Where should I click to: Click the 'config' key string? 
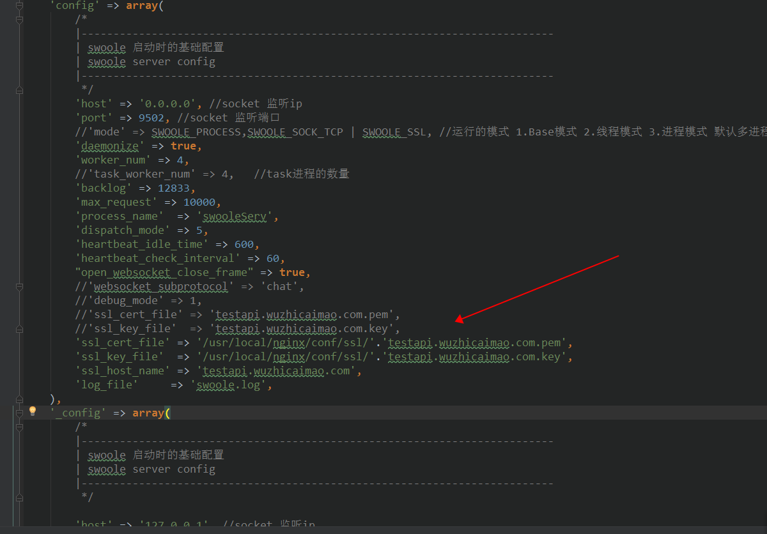pyautogui.click(x=75, y=6)
